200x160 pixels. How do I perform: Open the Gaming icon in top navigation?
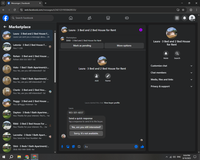pos(127,18)
